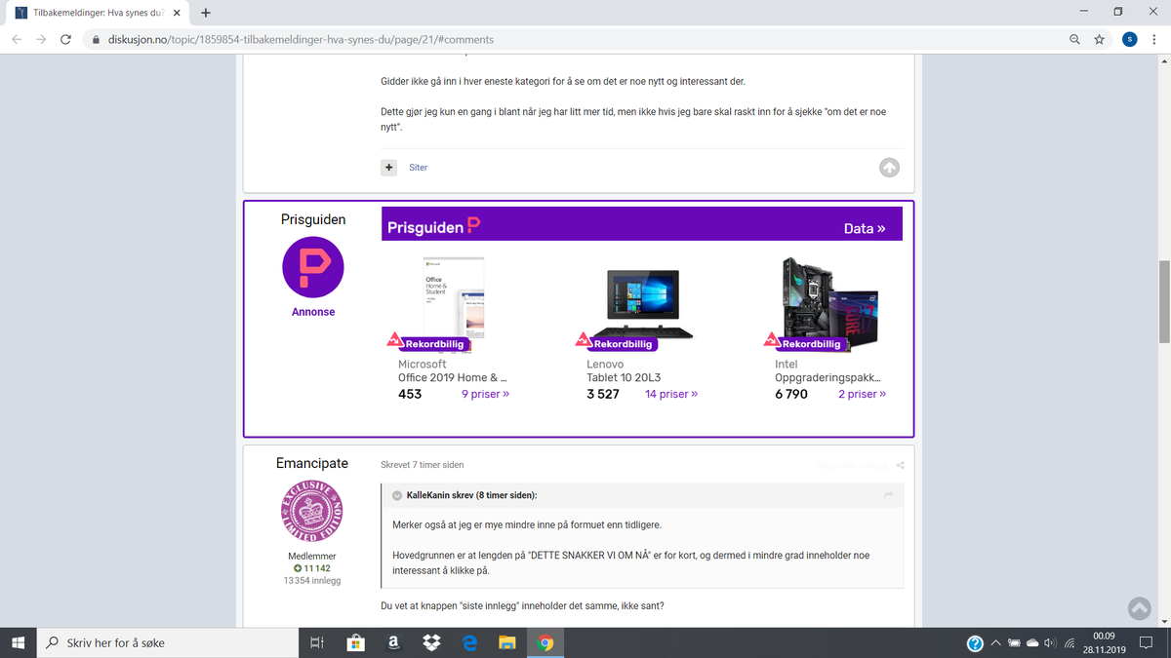This screenshot has height=658, width=1171.
Task: Open the 14 priser » link
Action: coord(671,395)
